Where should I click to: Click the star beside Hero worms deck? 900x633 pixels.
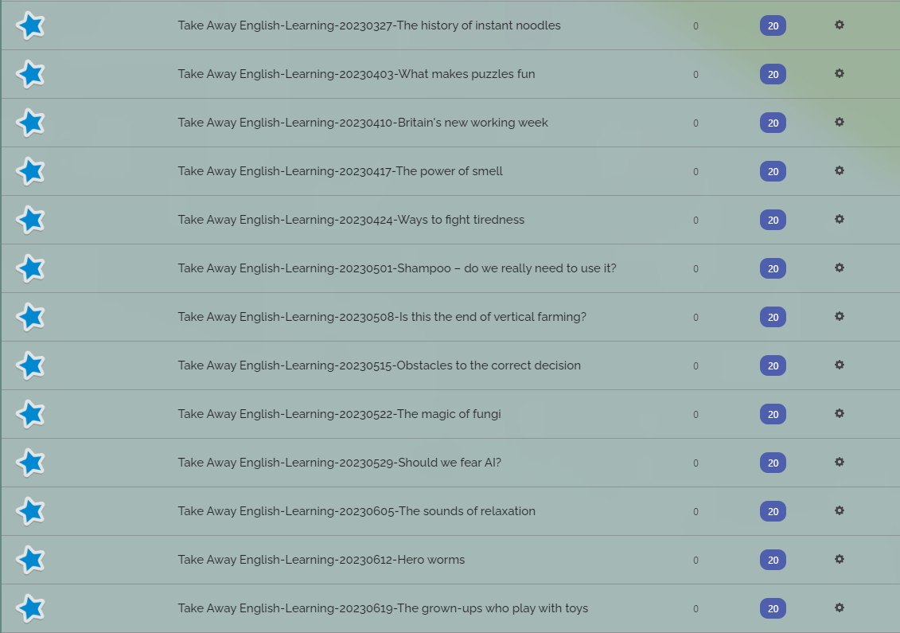30,560
